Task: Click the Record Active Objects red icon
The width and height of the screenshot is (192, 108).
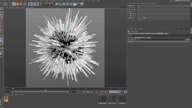Action: coord(101,92)
